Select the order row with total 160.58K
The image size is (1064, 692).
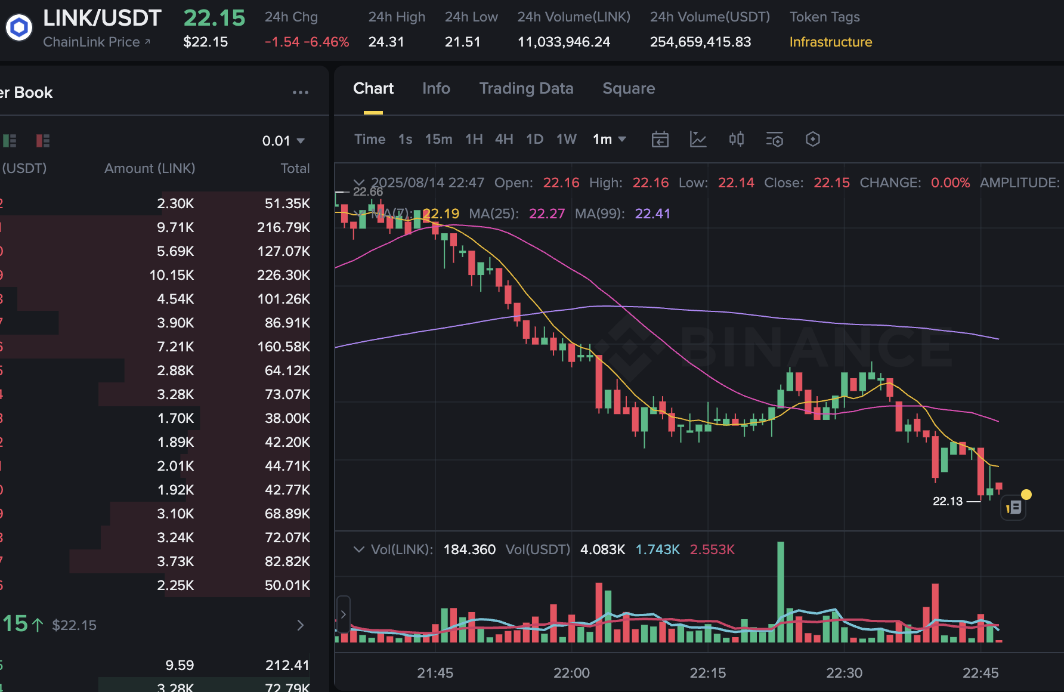(155, 347)
